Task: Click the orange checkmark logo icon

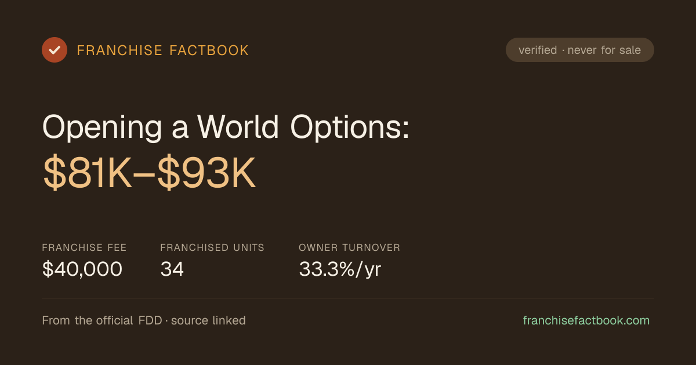Action: click(55, 50)
